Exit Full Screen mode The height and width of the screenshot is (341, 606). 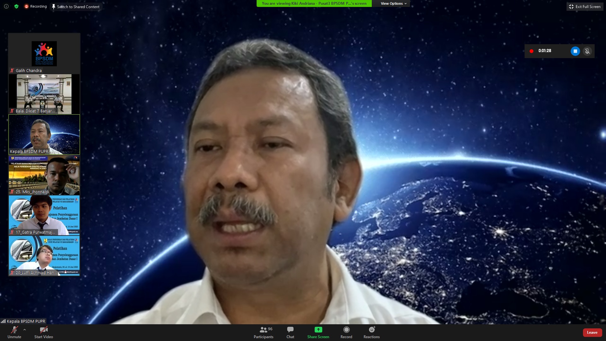coord(585,7)
